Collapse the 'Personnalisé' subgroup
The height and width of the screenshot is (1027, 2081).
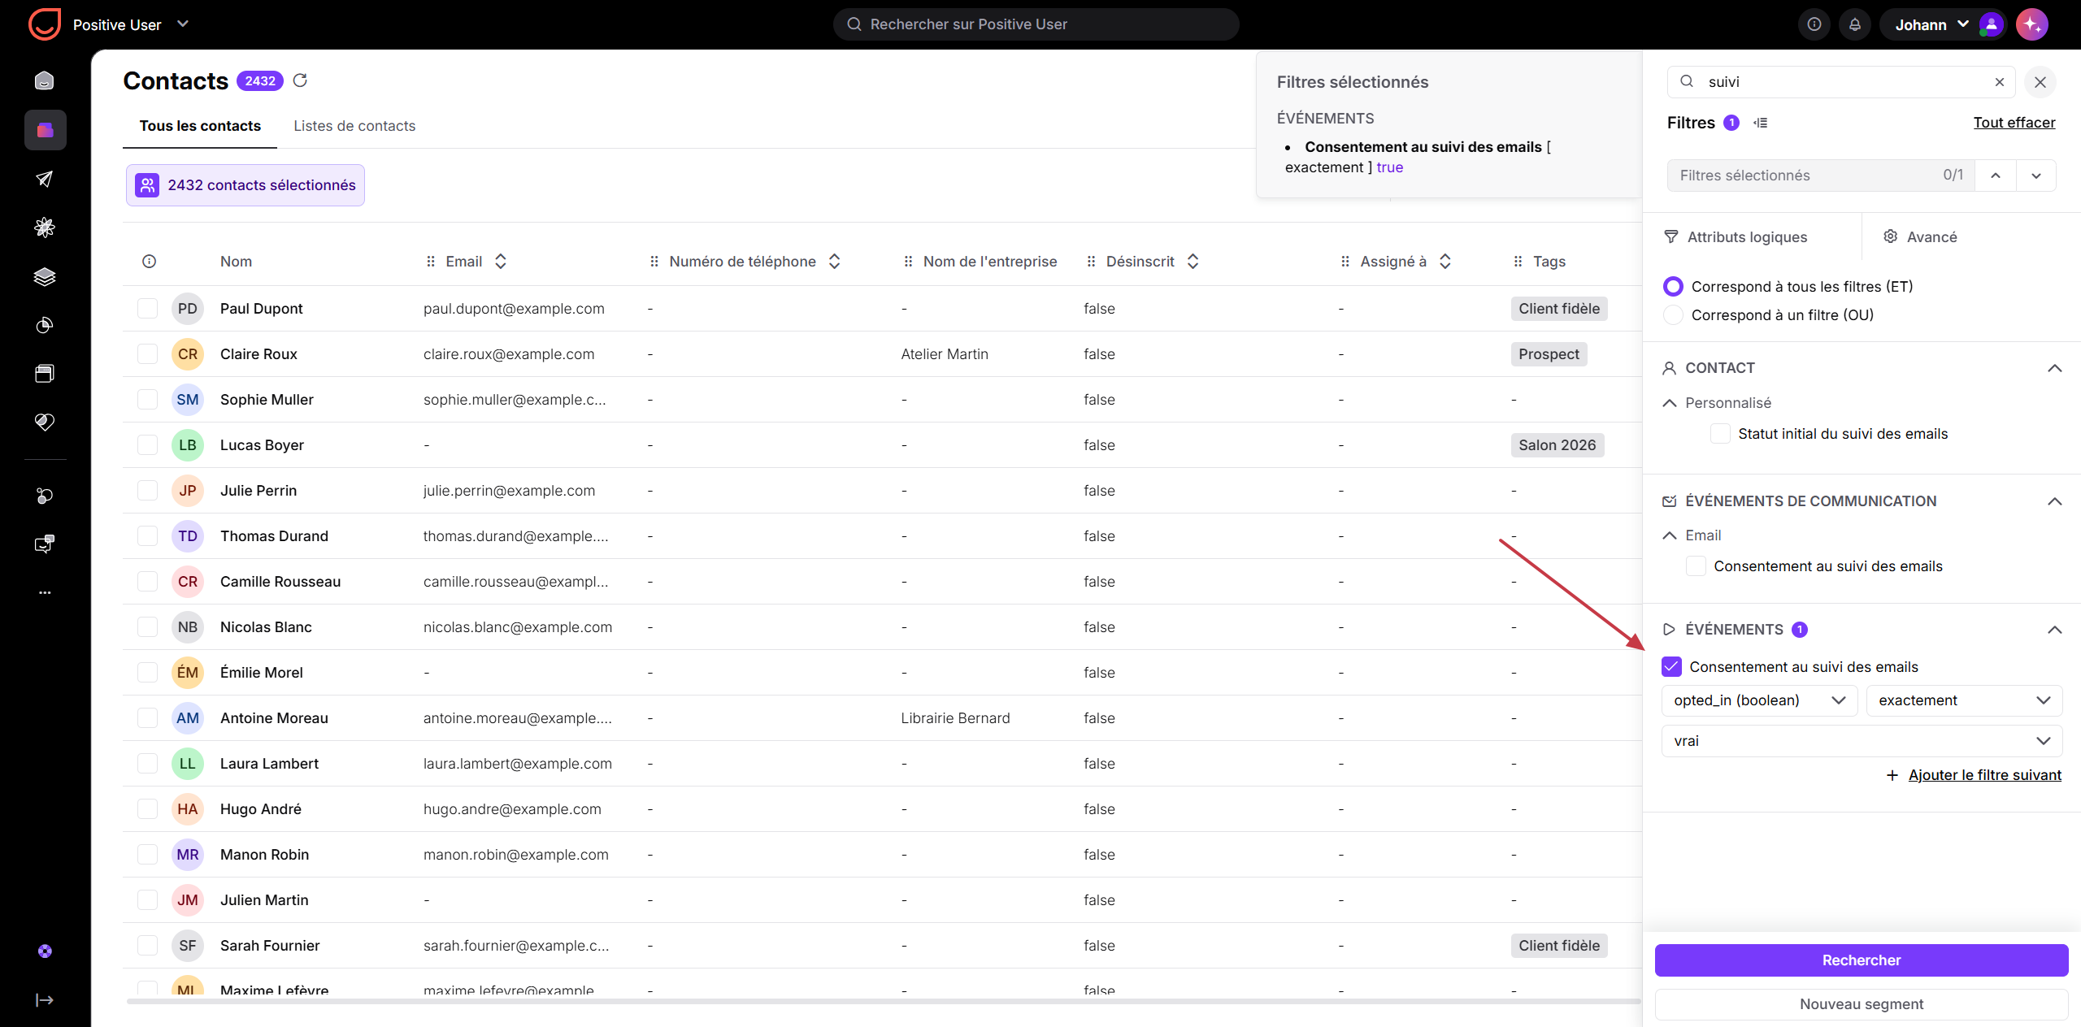coord(1670,403)
